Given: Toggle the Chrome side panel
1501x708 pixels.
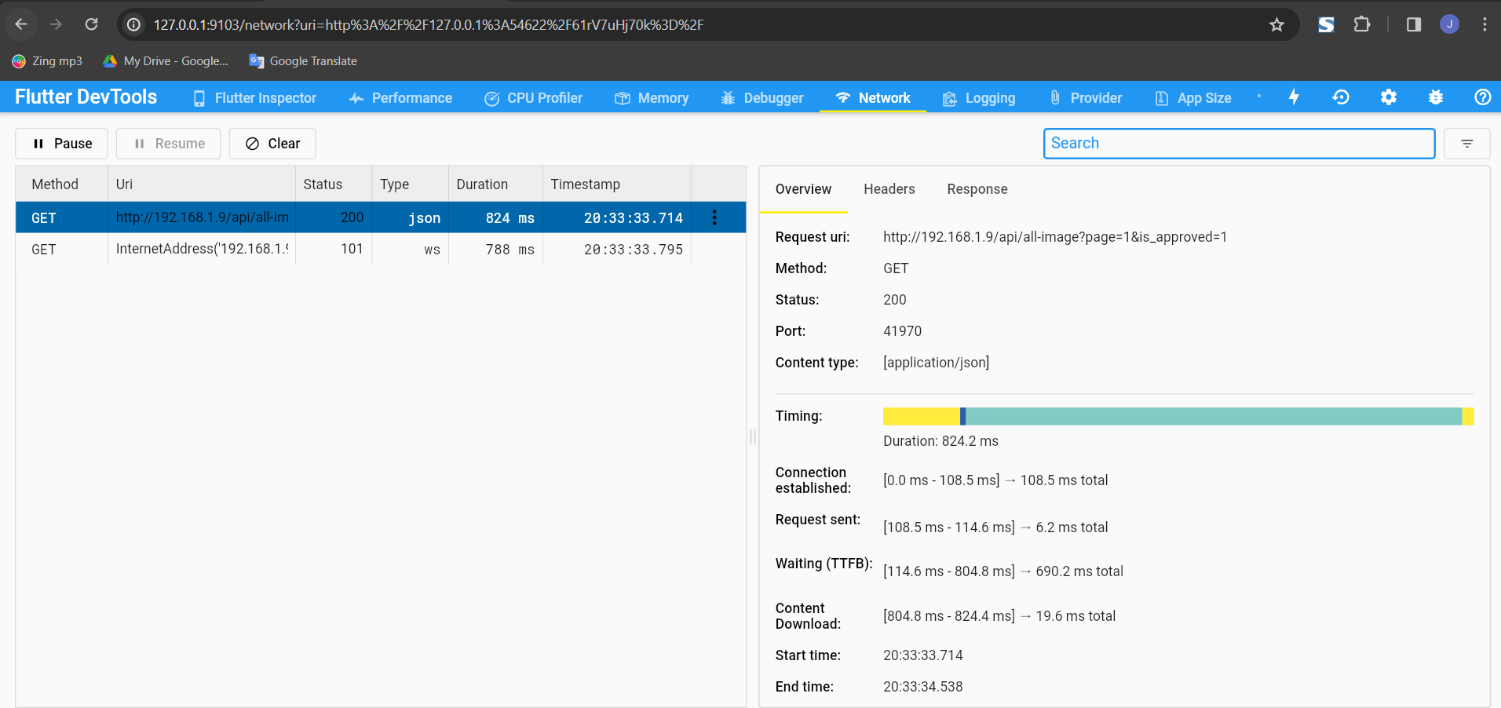Looking at the screenshot, I should click(x=1413, y=25).
